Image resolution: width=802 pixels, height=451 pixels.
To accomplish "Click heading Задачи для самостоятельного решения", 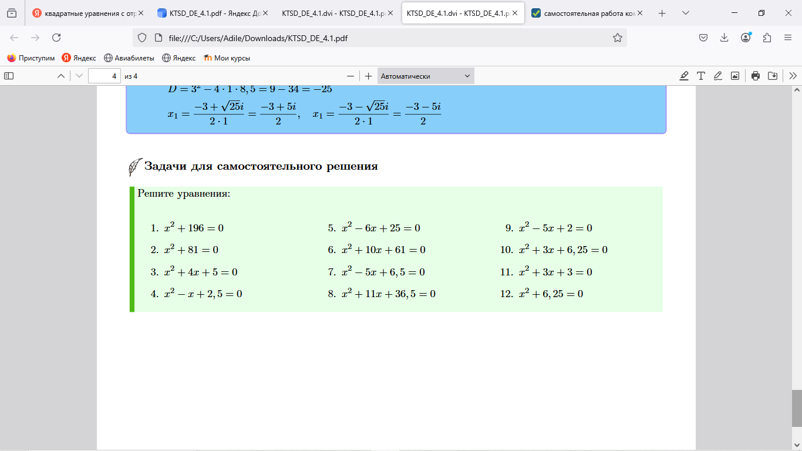I will 261,167.
